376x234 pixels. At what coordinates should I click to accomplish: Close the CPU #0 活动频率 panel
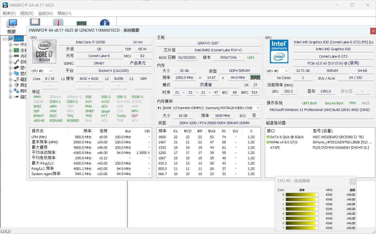pos(352,181)
